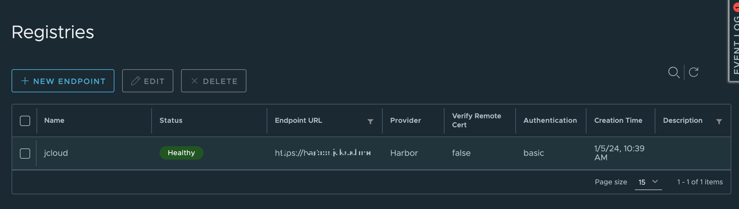Click the New Endpoint button
Screen dimensions: 739x209
coord(63,81)
